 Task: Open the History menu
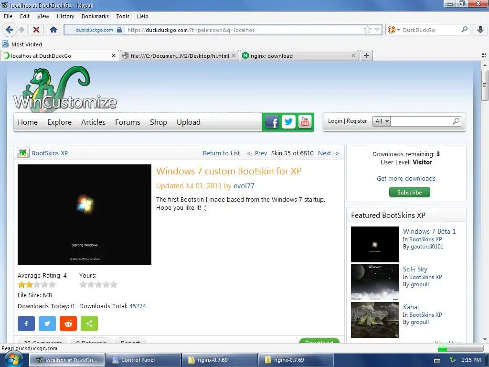click(65, 16)
